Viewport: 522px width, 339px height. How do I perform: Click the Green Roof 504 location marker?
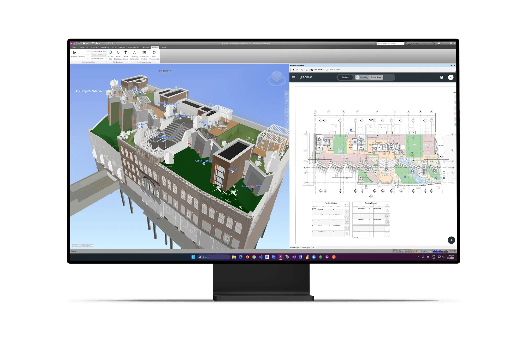click(204, 164)
